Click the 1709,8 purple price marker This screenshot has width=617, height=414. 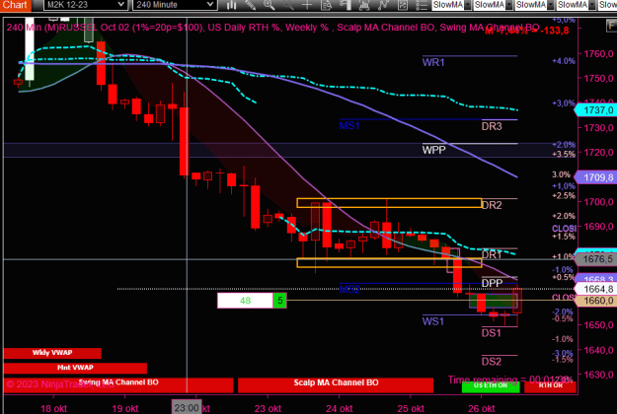pyautogui.click(x=596, y=177)
